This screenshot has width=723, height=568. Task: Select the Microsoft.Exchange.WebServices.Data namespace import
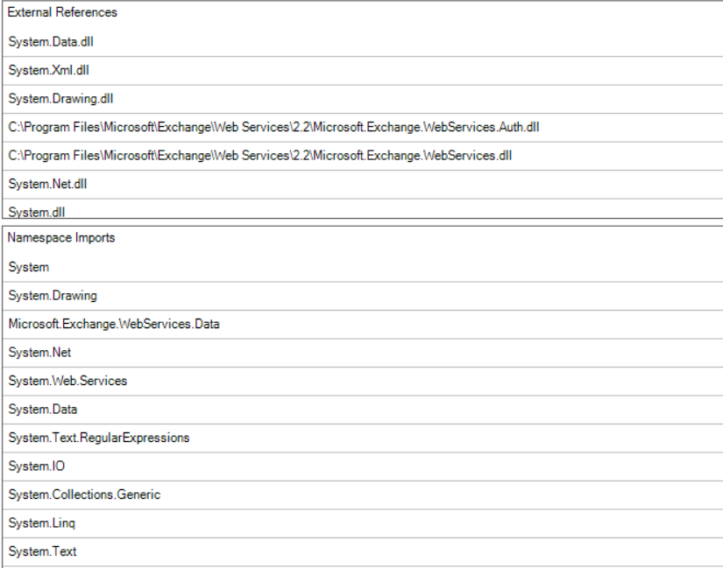[363, 325]
